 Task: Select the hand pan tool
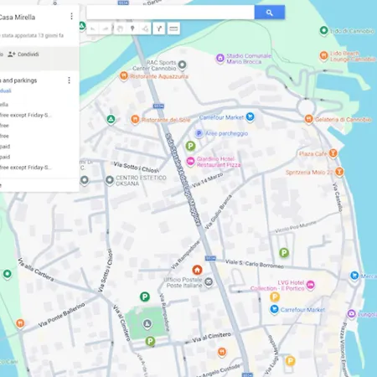tap(120, 28)
